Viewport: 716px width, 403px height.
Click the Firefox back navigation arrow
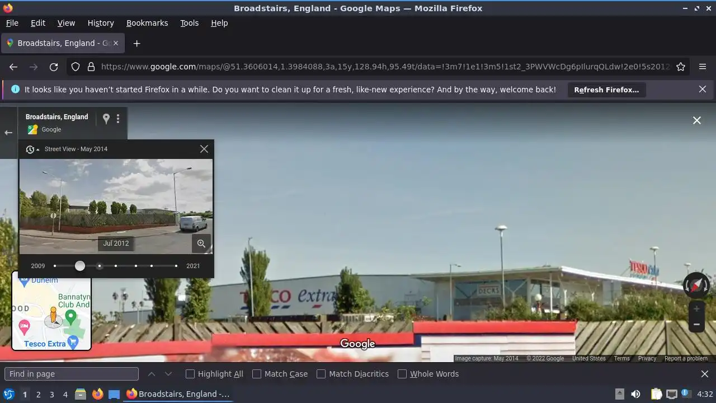point(13,67)
